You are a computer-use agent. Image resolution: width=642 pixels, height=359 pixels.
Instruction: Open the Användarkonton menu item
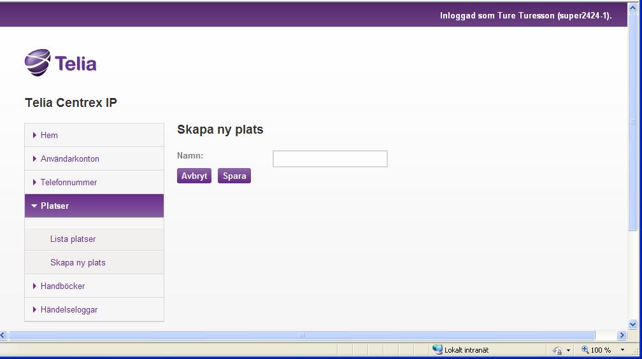pos(94,159)
